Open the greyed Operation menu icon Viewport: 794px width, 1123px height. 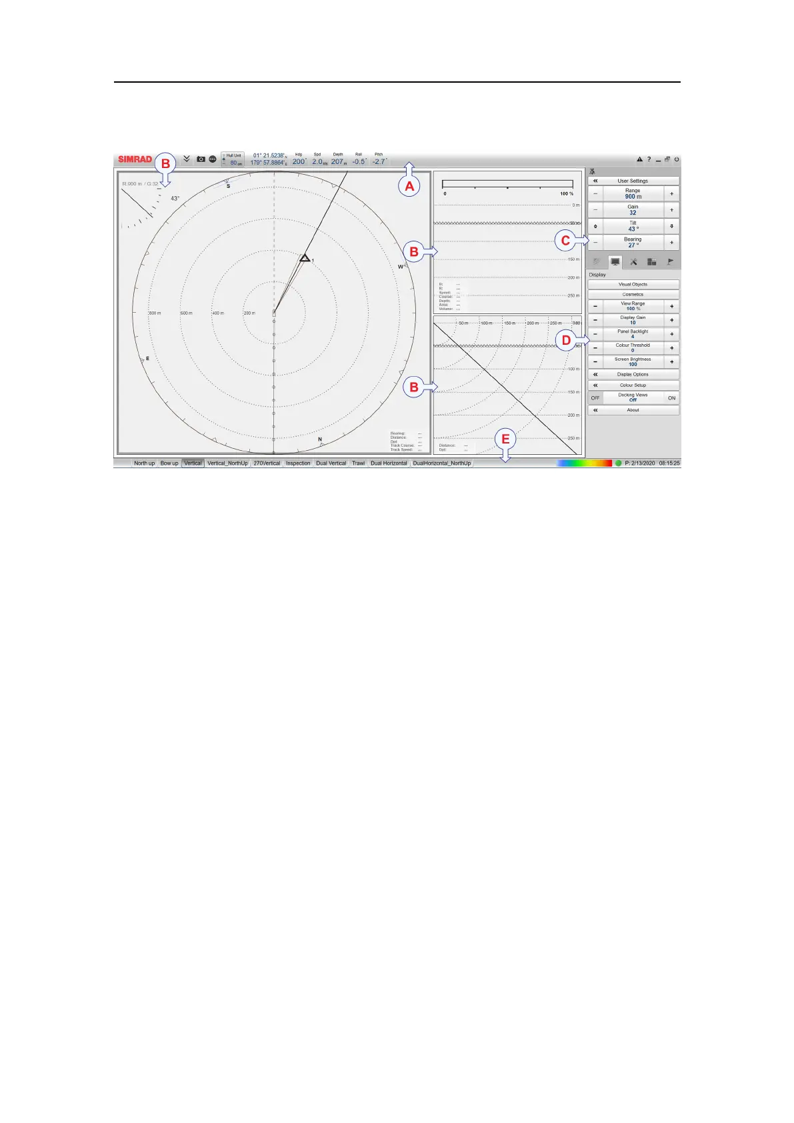click(x=597, y=262)
